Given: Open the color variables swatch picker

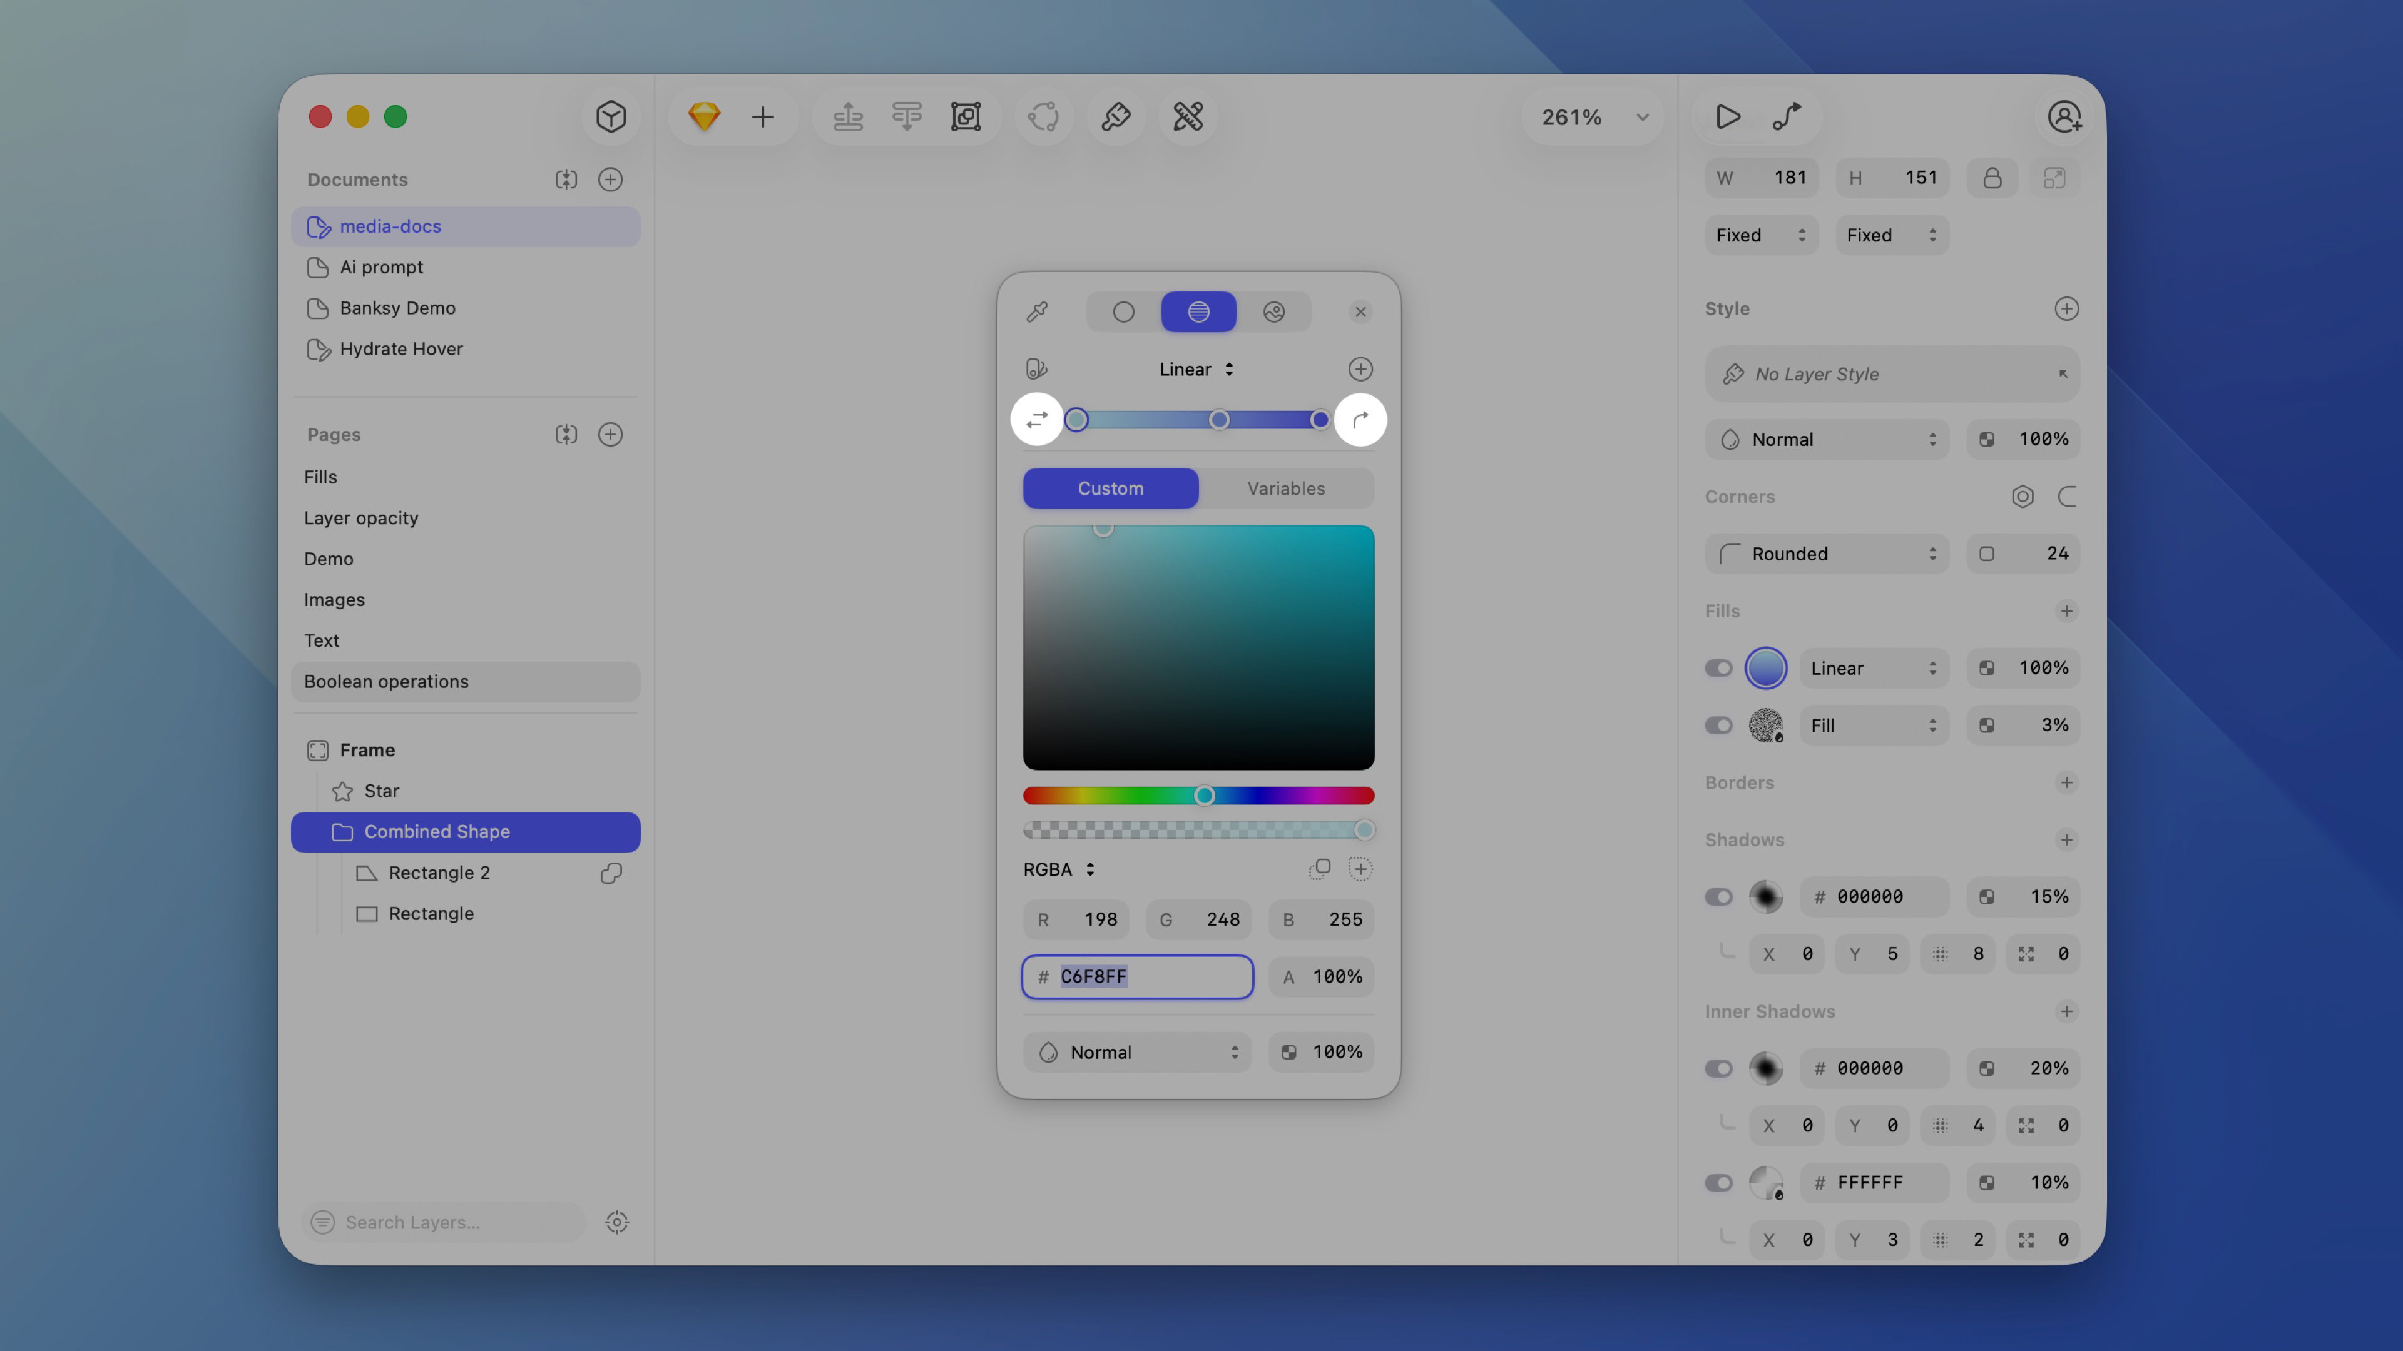Looking at the screenshot, I should pos(1034,368).
